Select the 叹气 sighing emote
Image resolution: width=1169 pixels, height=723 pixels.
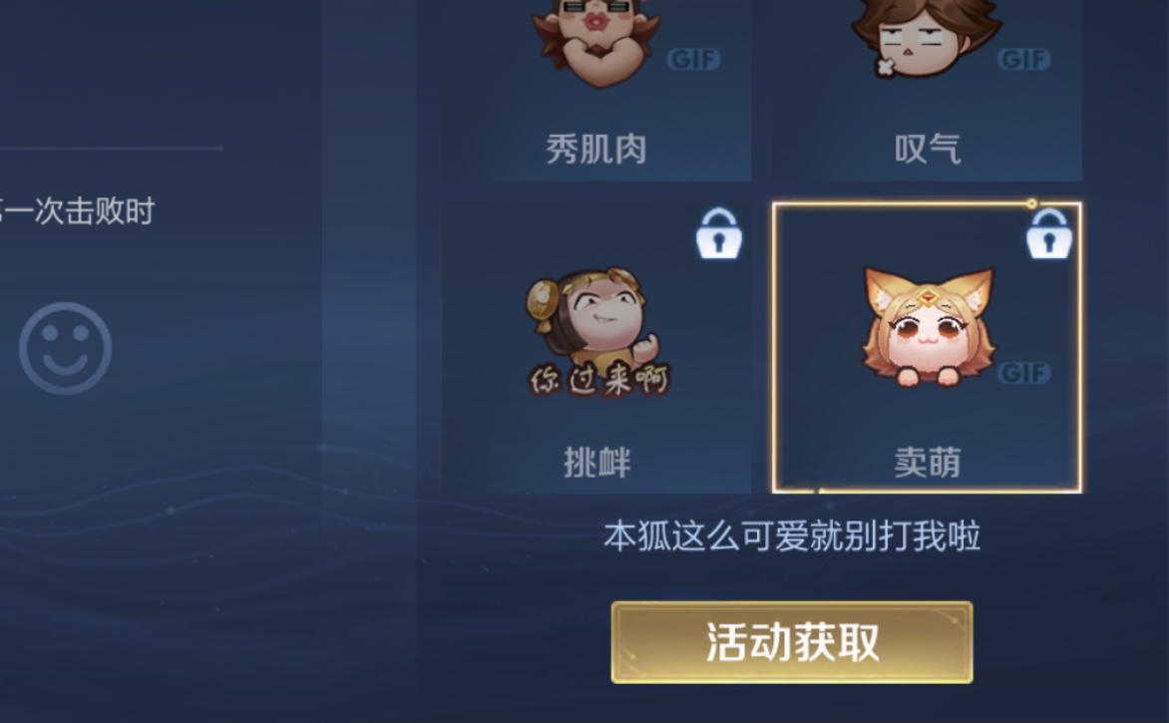[927, 90]
